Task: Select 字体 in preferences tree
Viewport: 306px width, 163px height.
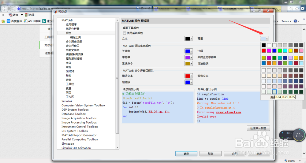Action: click(69, 63)
